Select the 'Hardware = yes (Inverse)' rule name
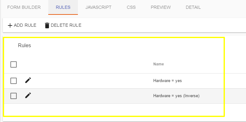 [176, 96]
